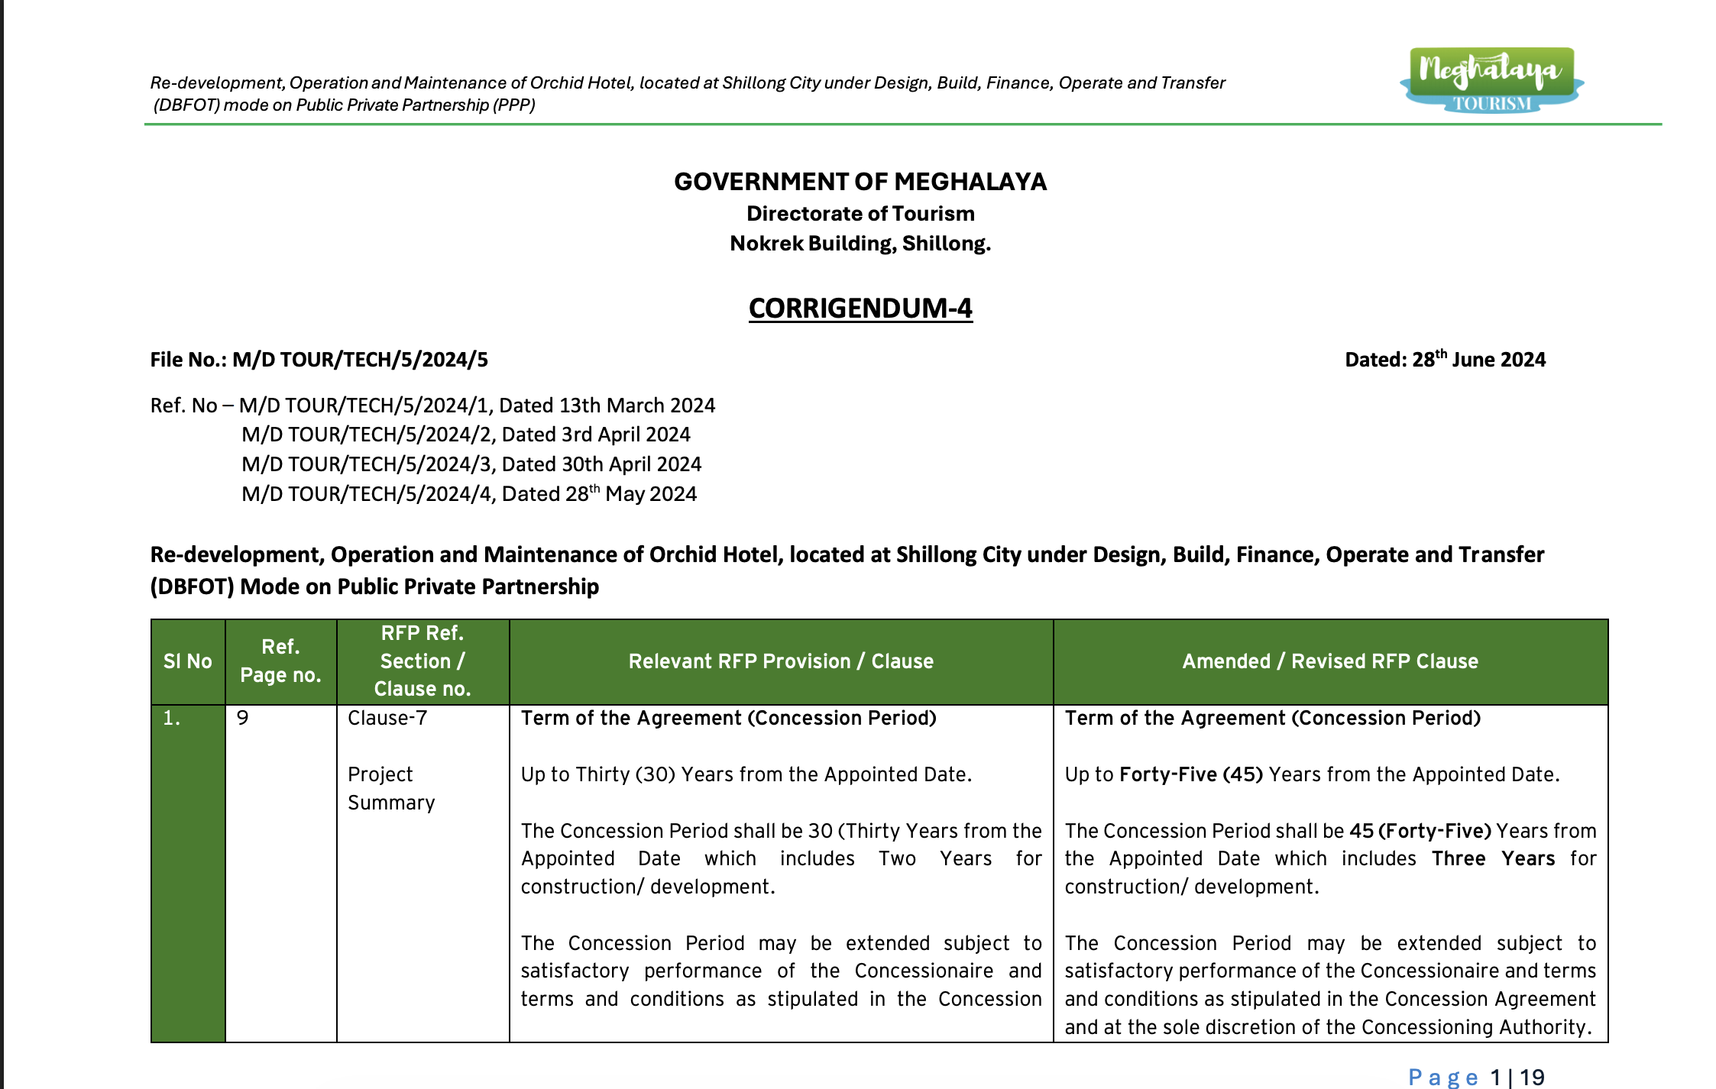Click the bold Forty-Five (45) text

1191,774
